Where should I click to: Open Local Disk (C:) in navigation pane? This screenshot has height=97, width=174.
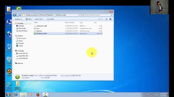(x=23, y=53)
